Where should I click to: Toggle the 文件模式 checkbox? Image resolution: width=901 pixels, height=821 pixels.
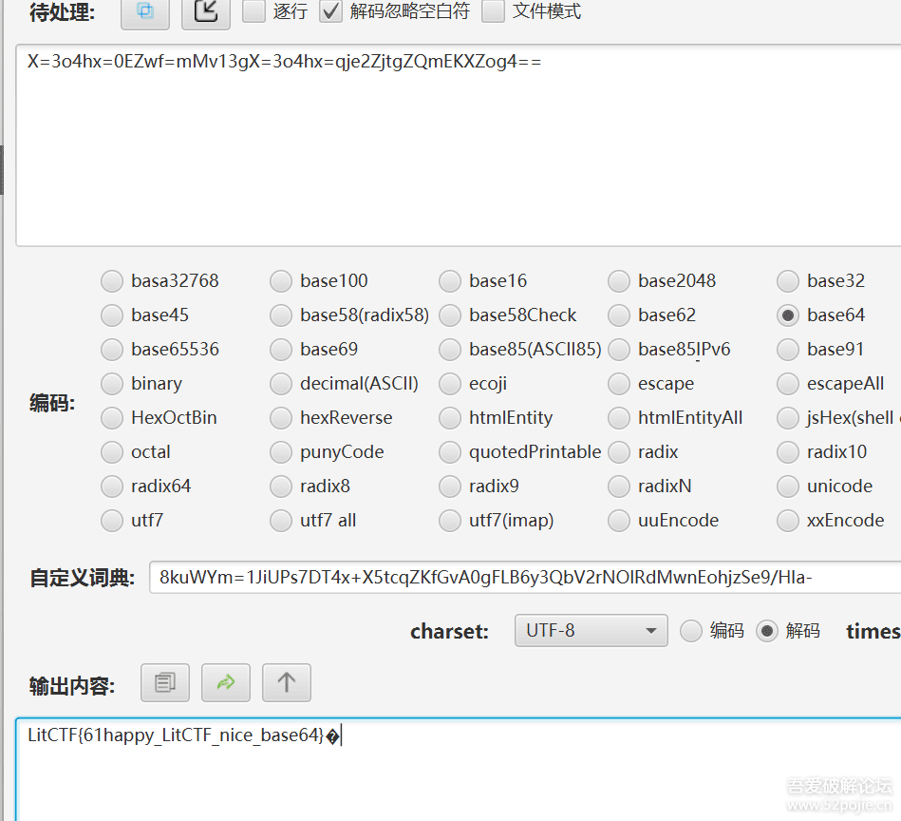tap(493, 11)
